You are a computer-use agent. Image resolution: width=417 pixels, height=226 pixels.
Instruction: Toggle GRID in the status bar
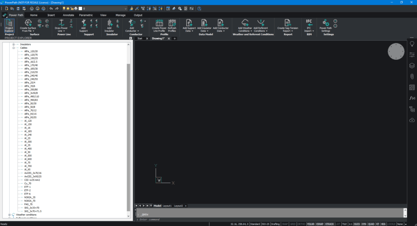293,224
